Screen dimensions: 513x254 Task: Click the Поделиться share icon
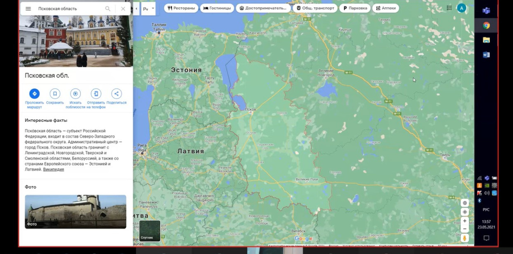click(116, 94)
